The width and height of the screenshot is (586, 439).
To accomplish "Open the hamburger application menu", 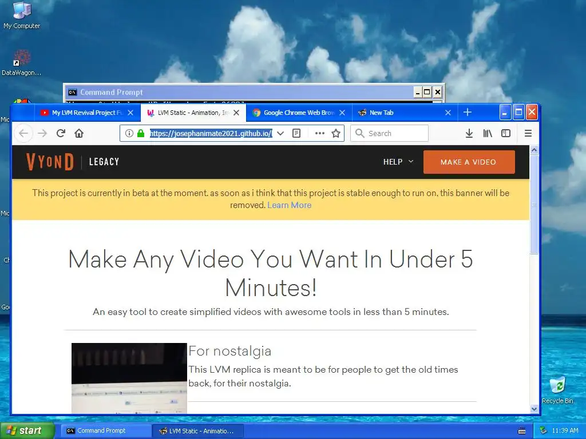I will 528,133.
